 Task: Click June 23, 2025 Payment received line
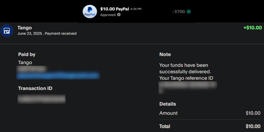[x=47, y=34]
